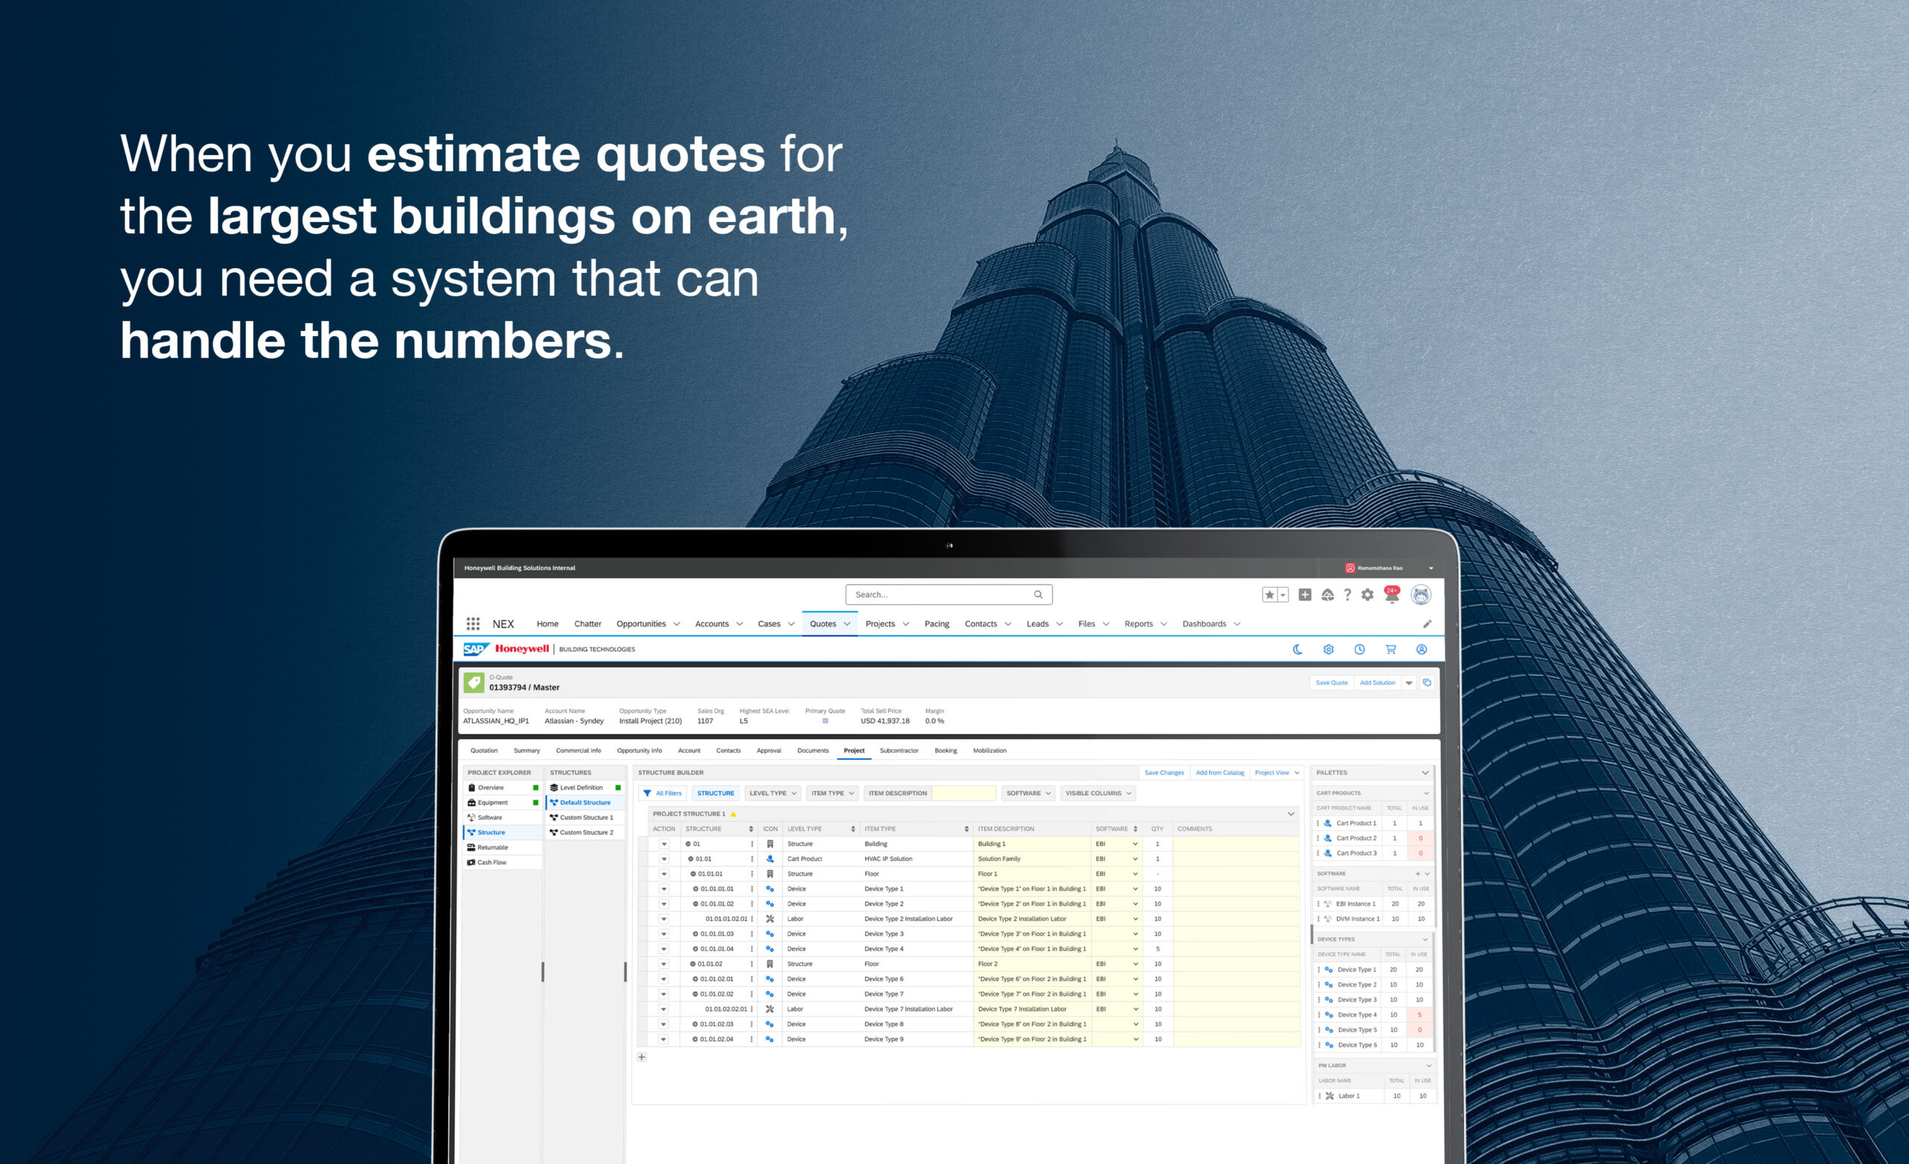Collapse the tree node 01
The height and width of the screenshot is (1164, 1909).
[x=688, y=844]
